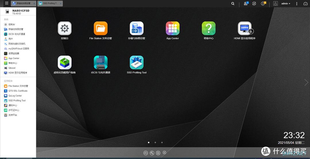This screenshot has width=310, height=159.
Task: Toggle the hamburger main menu
Action: click(x=7, y=3)
